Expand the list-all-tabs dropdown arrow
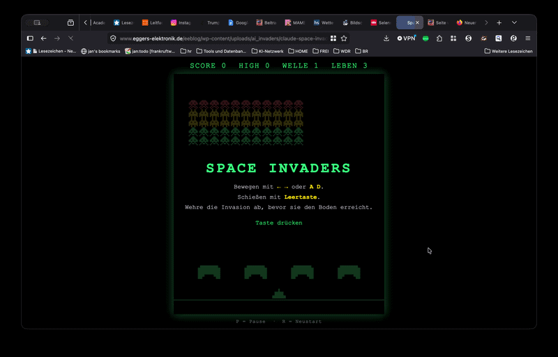 [514, 23]
